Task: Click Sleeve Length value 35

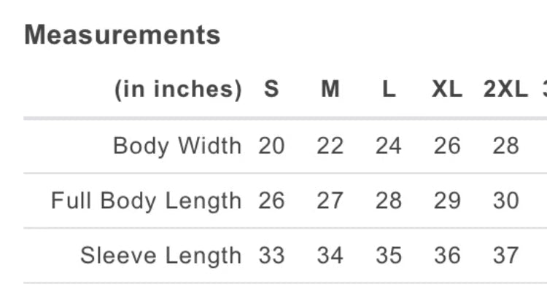Action: click(x=389, y=256)
